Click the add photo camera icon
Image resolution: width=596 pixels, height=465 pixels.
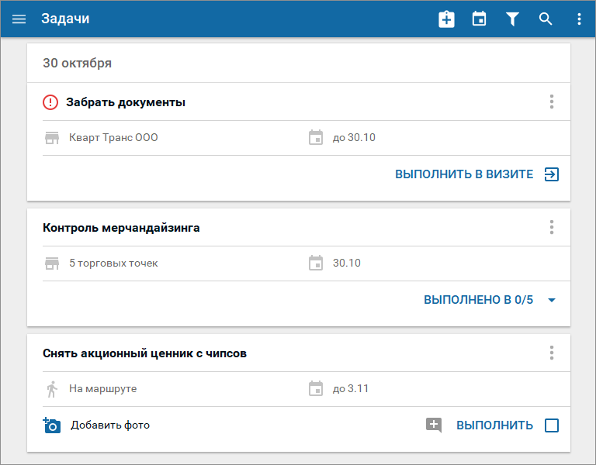pyautogui.click(x=52, y=425)
